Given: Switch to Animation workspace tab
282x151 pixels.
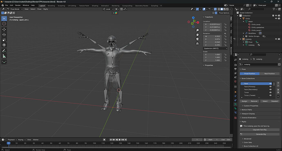Looking at the screenshot, I should point(105,6).
